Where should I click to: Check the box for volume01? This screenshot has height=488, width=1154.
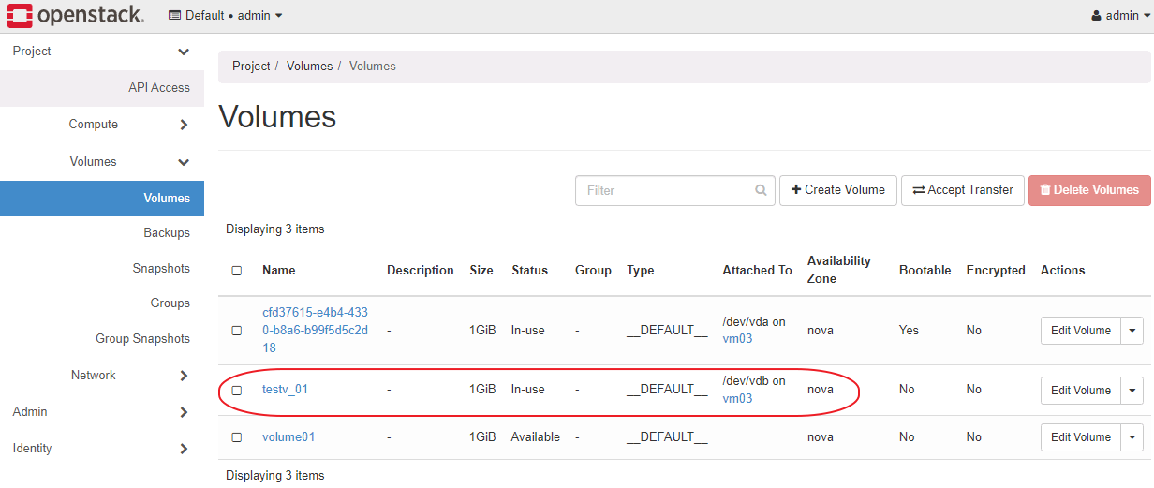(x=237, y=437)
